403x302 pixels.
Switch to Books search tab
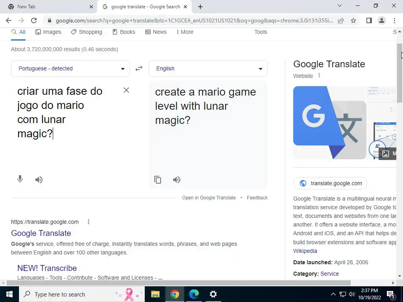point(124,32)
